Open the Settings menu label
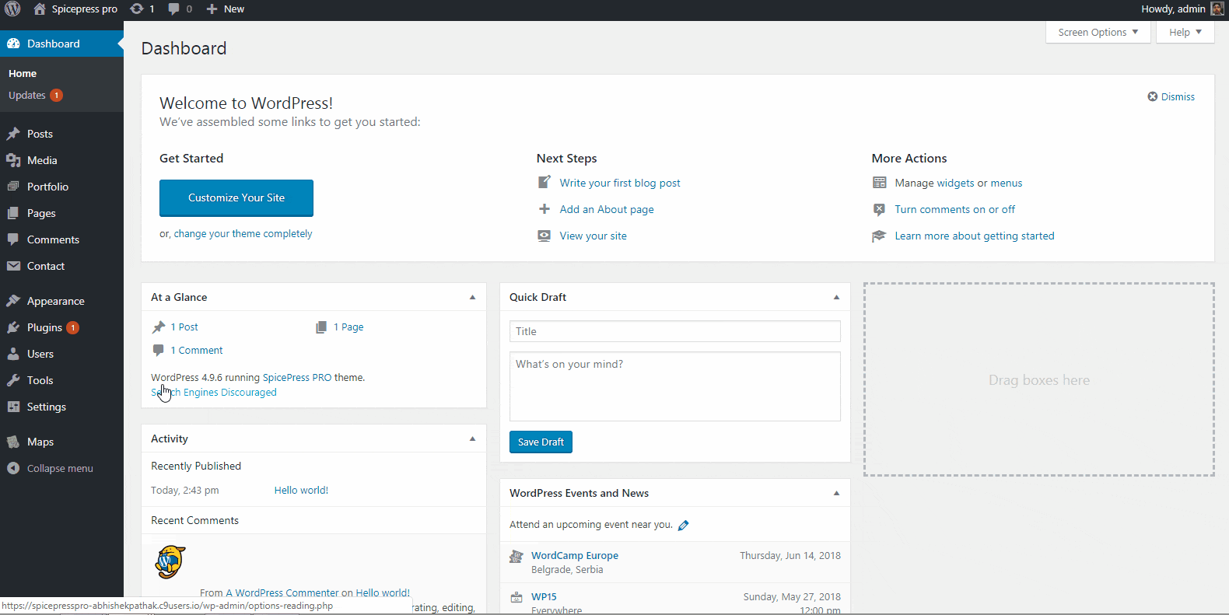1229x615 pixels. pos(47,407)
